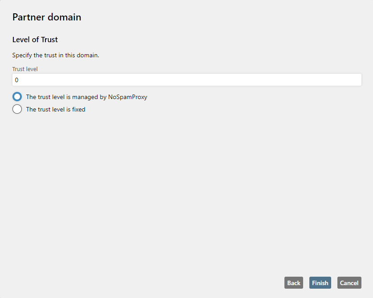The image size is (373, 298).
Task: Go to previous step with Back
Action: click(293, 283)
